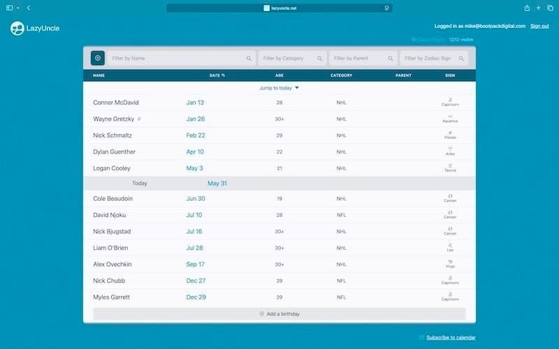The width and height of the screenshot is (559, 349).
Task: Open the Subscribe to calendar link
Action: 451,338
